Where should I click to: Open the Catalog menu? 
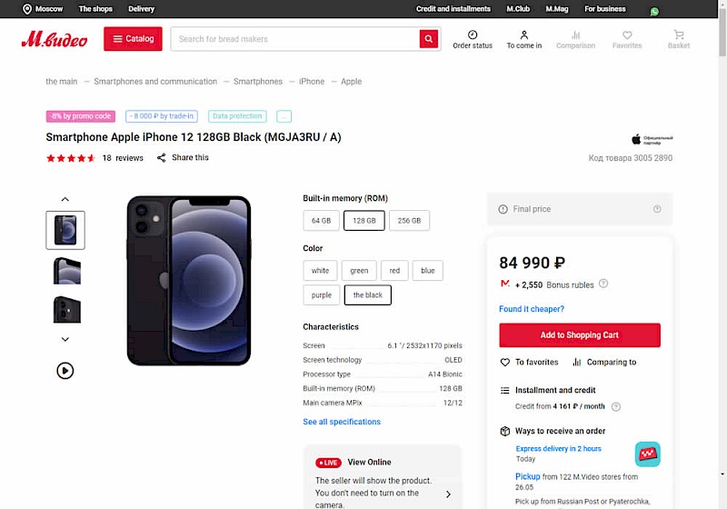coord(133,39)
